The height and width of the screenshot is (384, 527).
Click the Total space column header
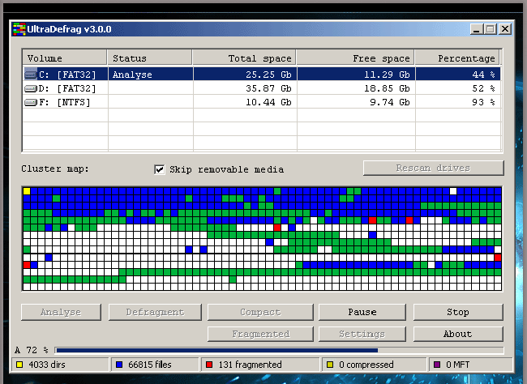[245, 58]
